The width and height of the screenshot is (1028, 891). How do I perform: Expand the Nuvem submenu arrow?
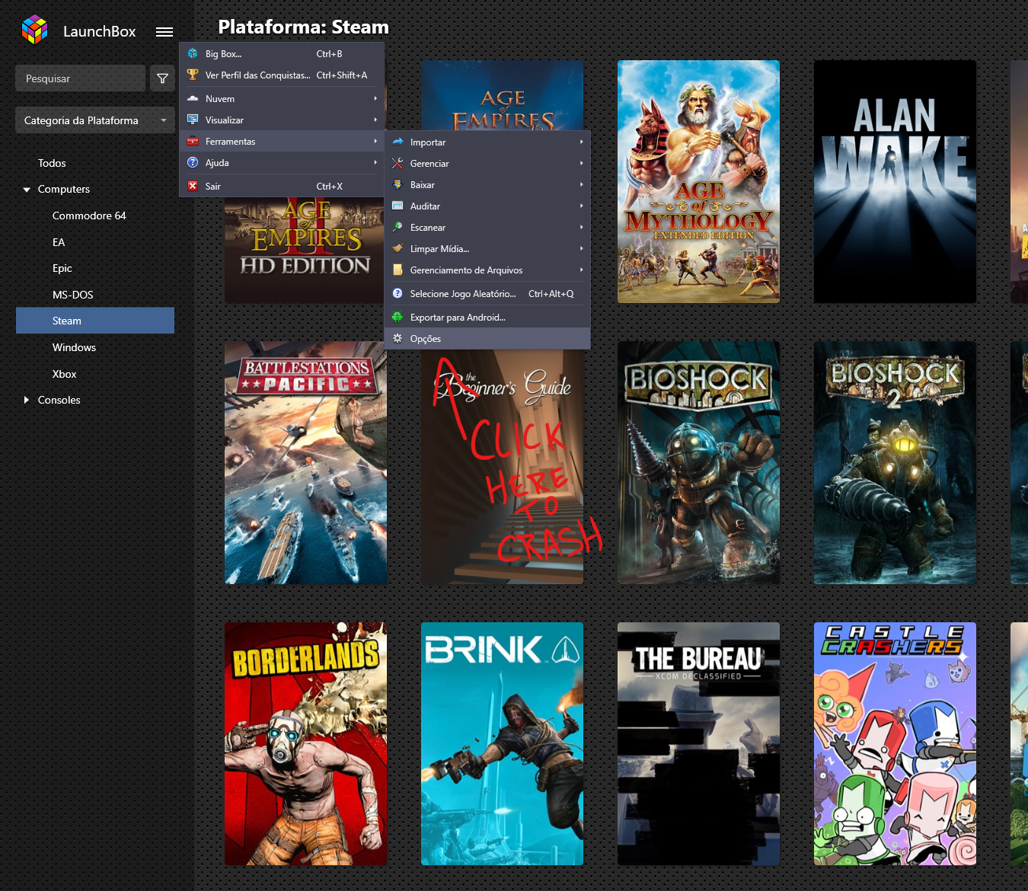(375, 98)
